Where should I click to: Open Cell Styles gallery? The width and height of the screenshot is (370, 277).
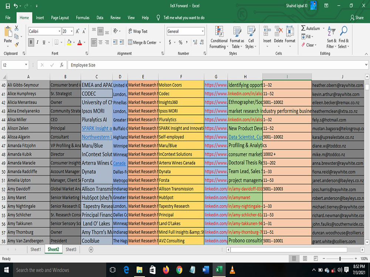[x=251, y=37]
